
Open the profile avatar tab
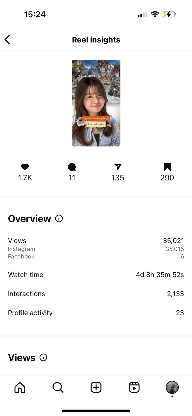click(172, 387)
